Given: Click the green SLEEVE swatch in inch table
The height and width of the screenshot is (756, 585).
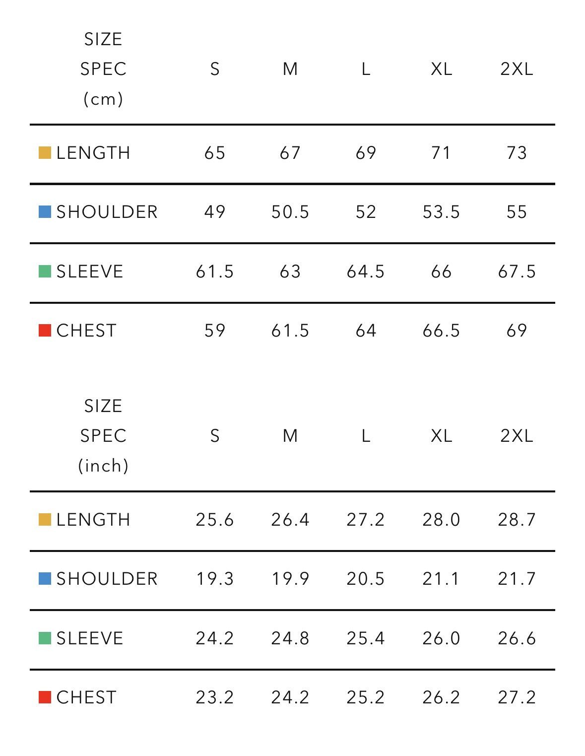Looking at the screenshot, I should coord(45,638).
